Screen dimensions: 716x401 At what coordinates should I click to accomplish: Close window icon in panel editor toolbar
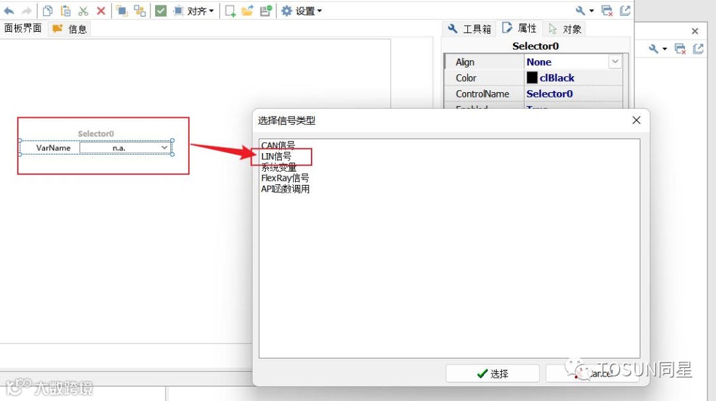607,11
